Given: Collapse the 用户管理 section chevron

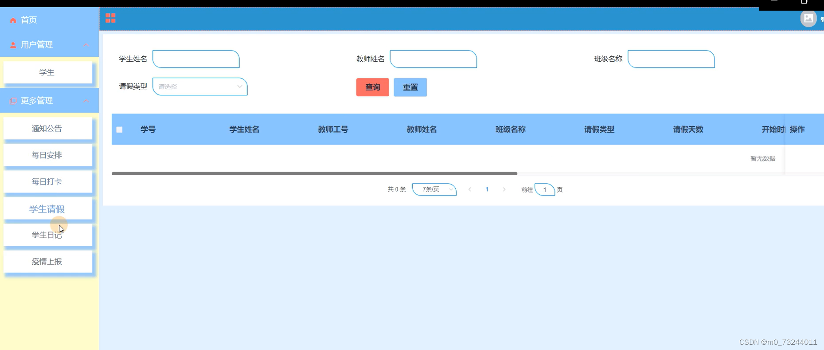Looking at the screenshot, I should (x=86, y=45).
